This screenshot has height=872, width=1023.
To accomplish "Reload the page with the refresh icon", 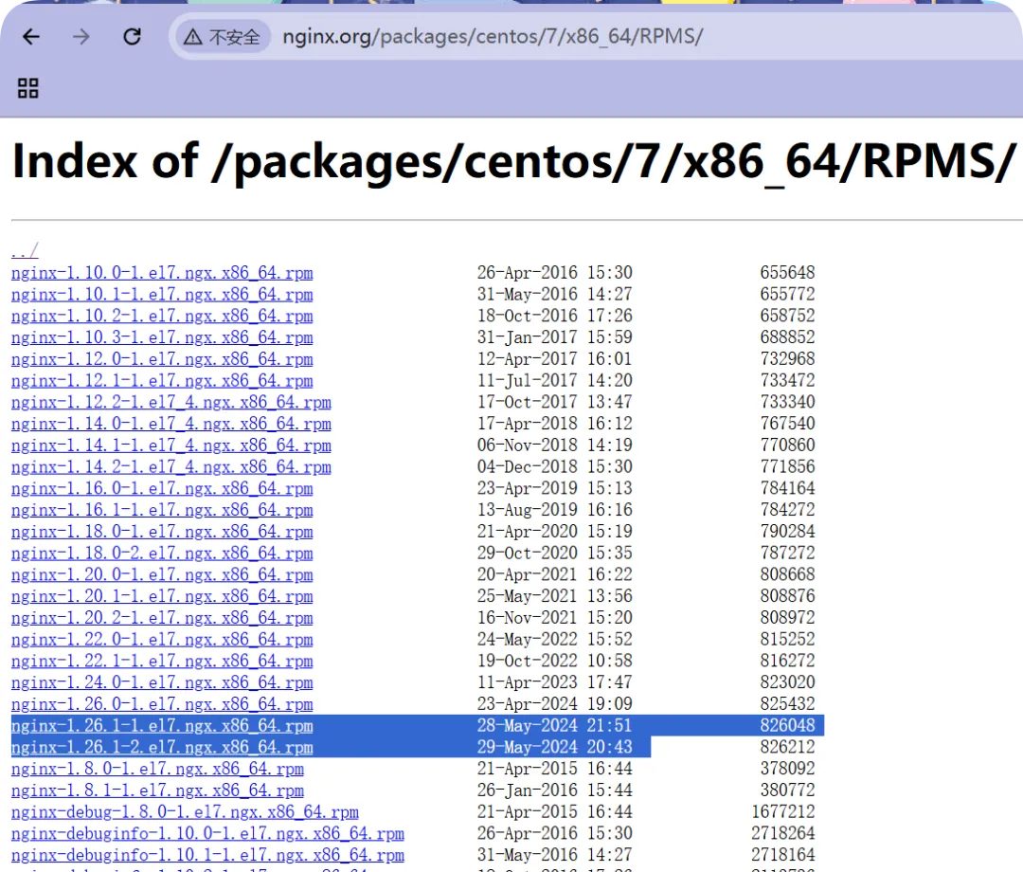I will point(133,37).
